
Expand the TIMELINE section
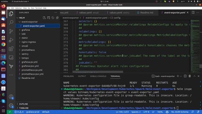click(38, 108)
